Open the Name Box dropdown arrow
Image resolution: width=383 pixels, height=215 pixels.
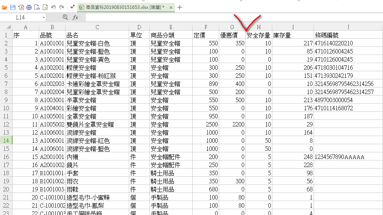point(44,18)
